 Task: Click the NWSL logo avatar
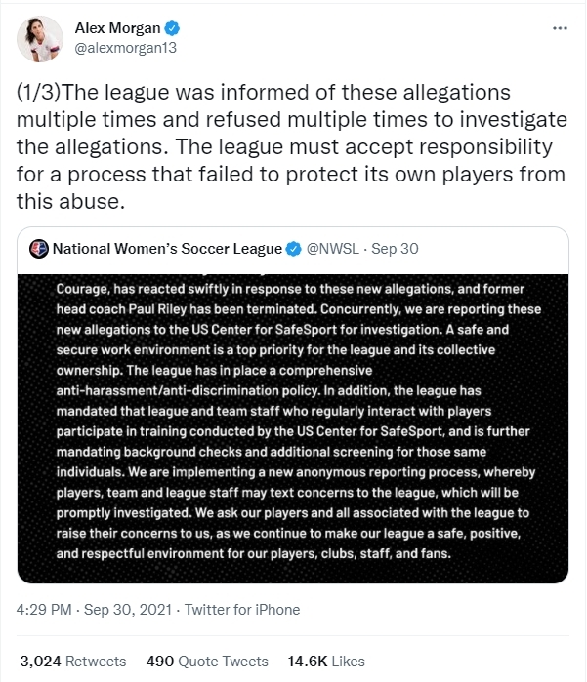pyautogui.click(x=38, y=249)
